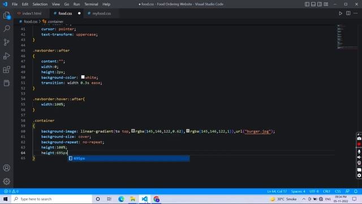This screenshot has height=204, width=362.
Task: Toggle the bottom panel layout icon
Action: coord(313,4)
